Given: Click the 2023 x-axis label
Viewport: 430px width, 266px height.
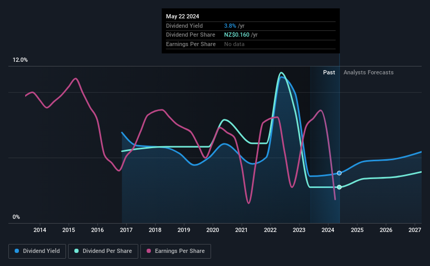Looking at the screenshot, I should click(299, 230).
